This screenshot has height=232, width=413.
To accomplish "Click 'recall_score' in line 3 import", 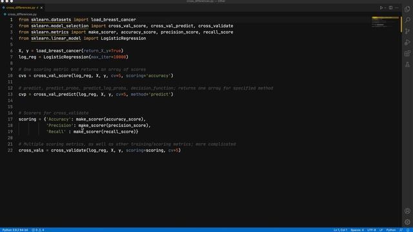I will point(218,32).
